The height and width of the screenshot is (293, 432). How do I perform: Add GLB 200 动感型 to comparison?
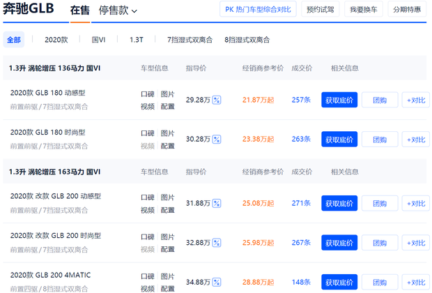416,203
